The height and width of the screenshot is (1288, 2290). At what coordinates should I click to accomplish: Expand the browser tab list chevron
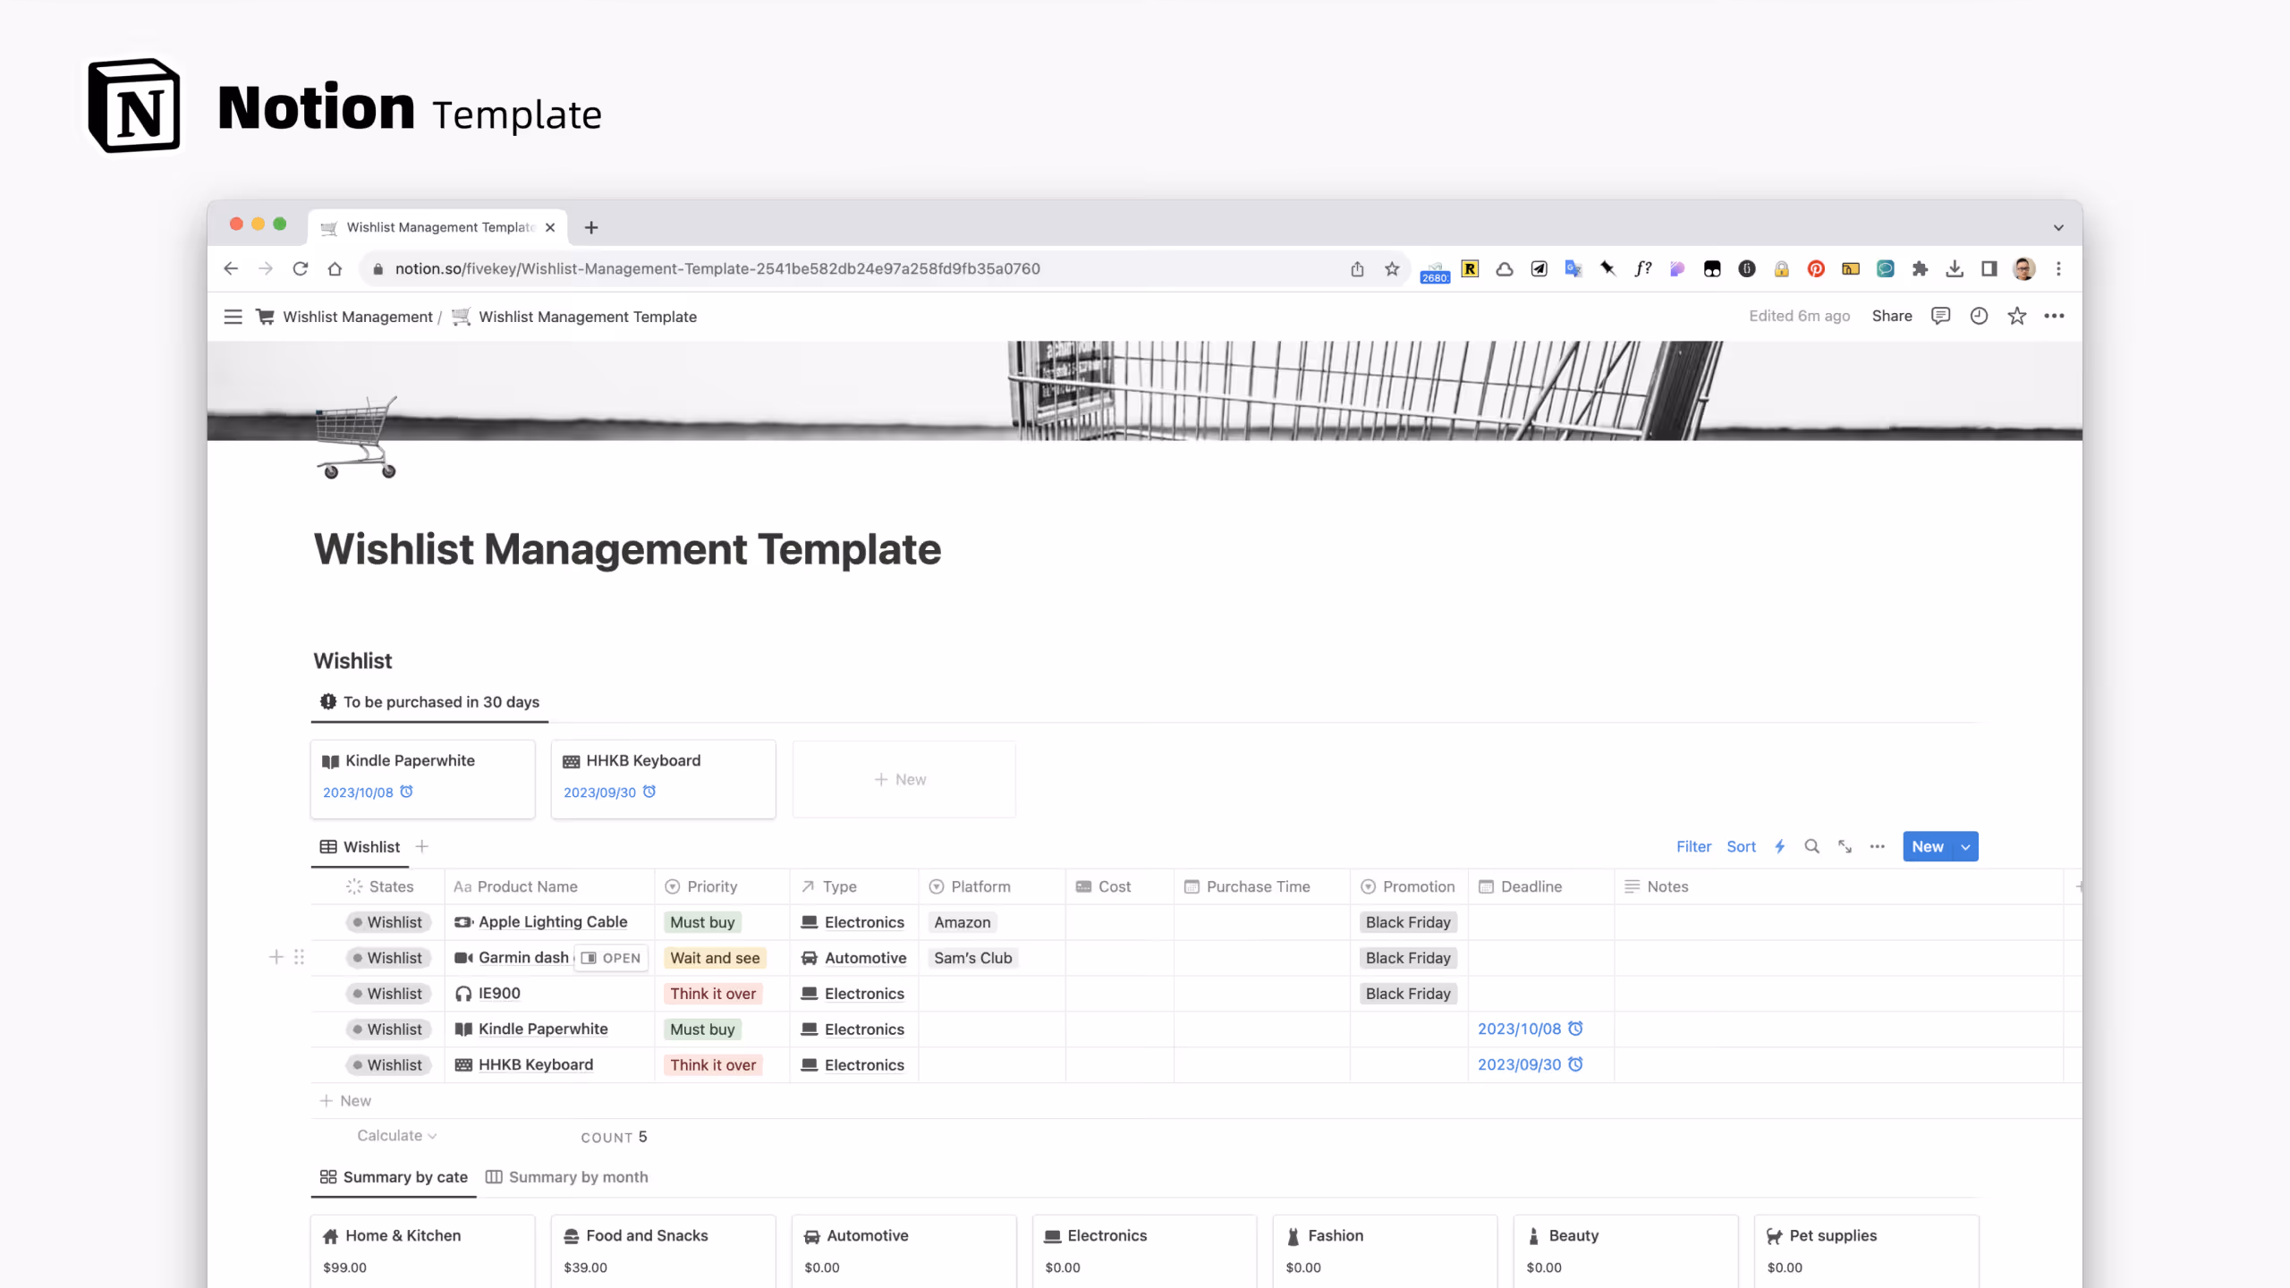click(x=2058, y=227)
